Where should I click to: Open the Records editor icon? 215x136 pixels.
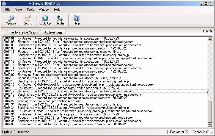[x=28, y=20]
